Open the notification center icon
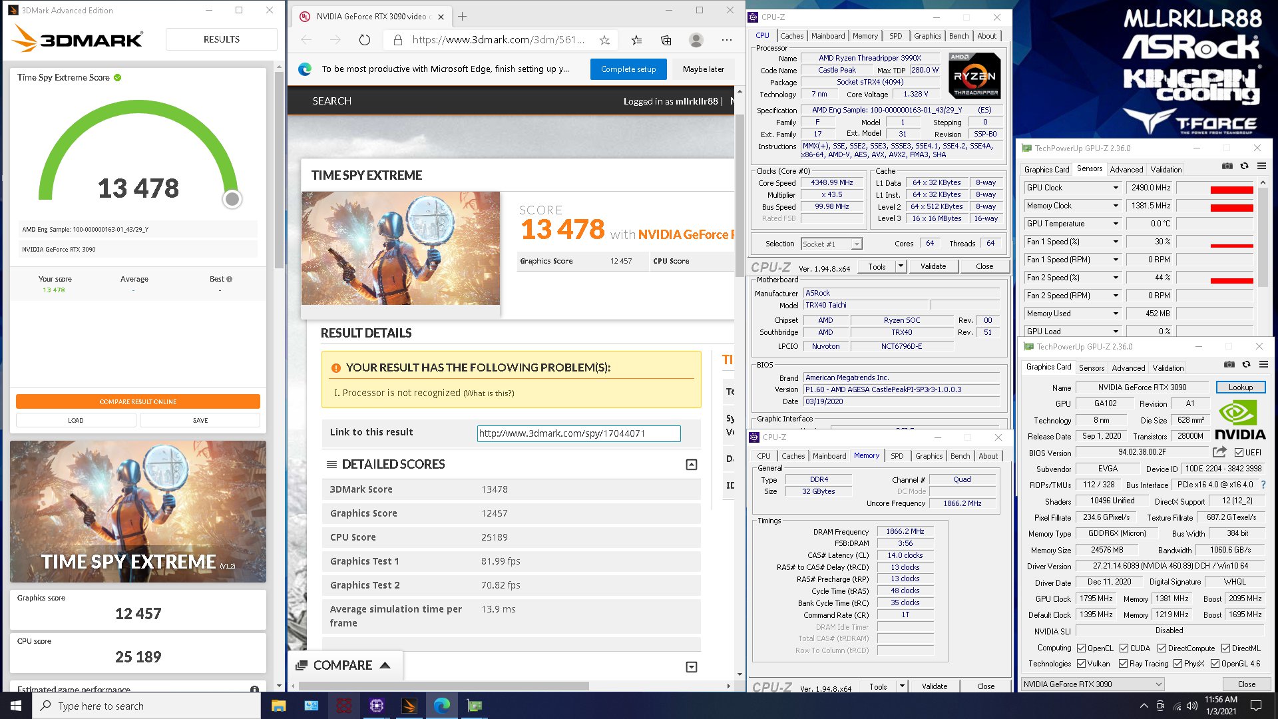This screenshot has width=1278, height=719. point(1256,706)
